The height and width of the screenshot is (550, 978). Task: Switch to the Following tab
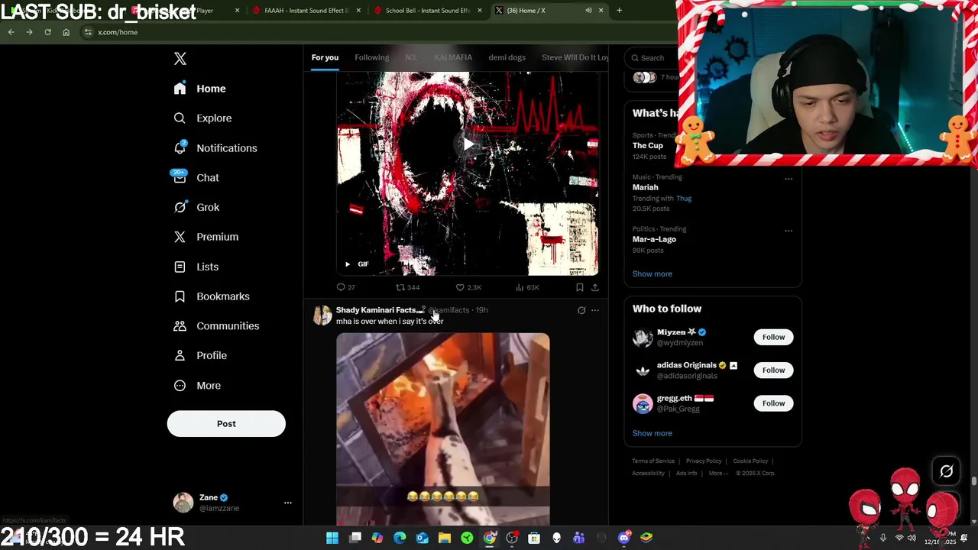tap(372, 57)
